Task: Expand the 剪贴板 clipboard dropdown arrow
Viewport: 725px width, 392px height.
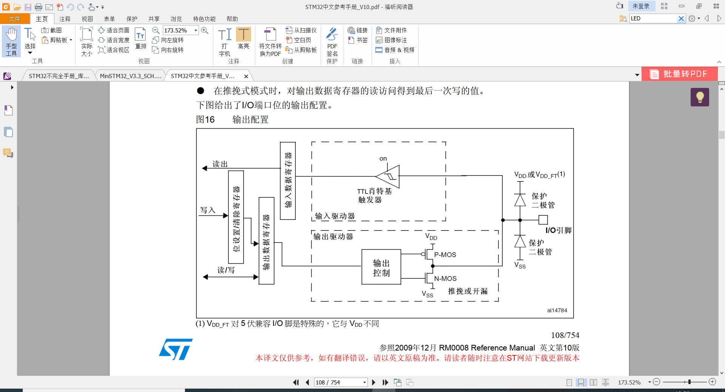Action: [x=70, y=40]
